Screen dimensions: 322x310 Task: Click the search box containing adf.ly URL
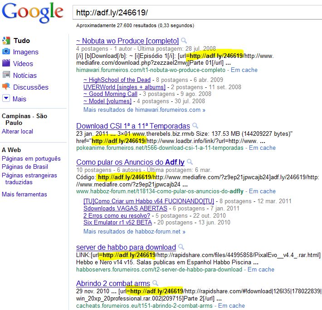[197, 13]
